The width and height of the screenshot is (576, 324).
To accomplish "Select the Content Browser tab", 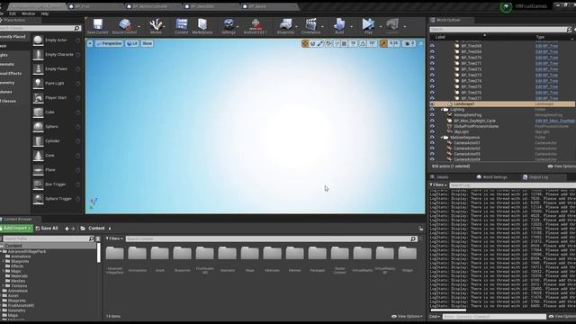I will (18, 220).
